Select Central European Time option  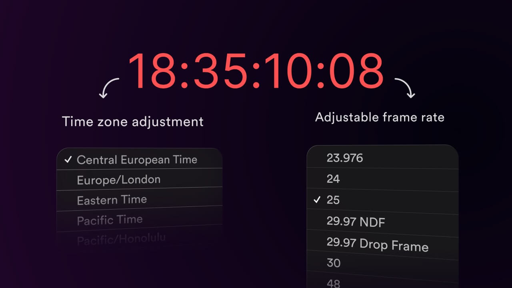[x=140, y=159]
